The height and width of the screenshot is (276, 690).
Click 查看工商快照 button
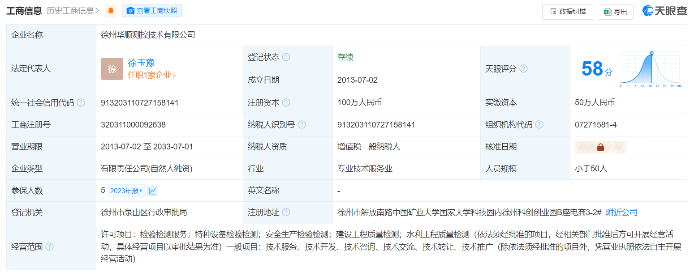click(x=152, y=11)
